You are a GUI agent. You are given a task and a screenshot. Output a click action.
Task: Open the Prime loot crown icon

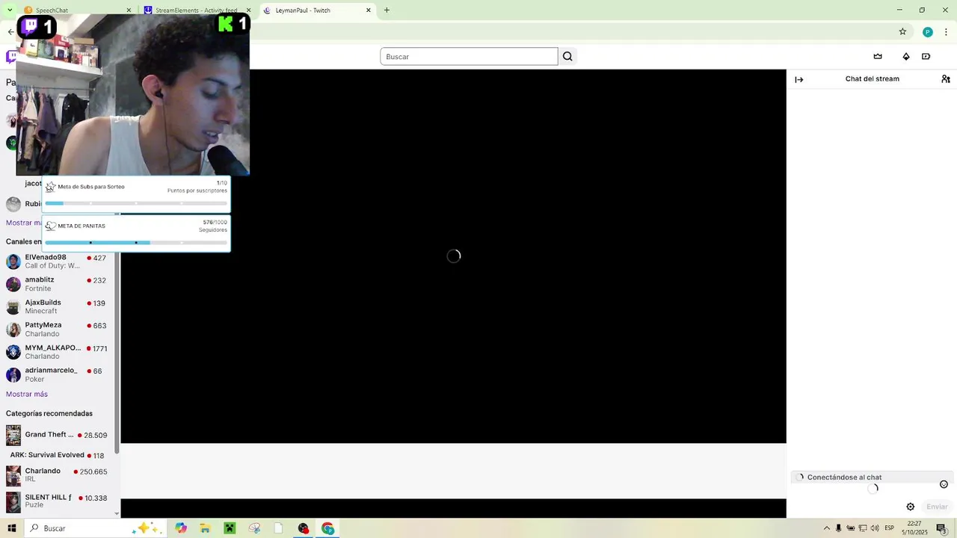[x=878, y=57]
